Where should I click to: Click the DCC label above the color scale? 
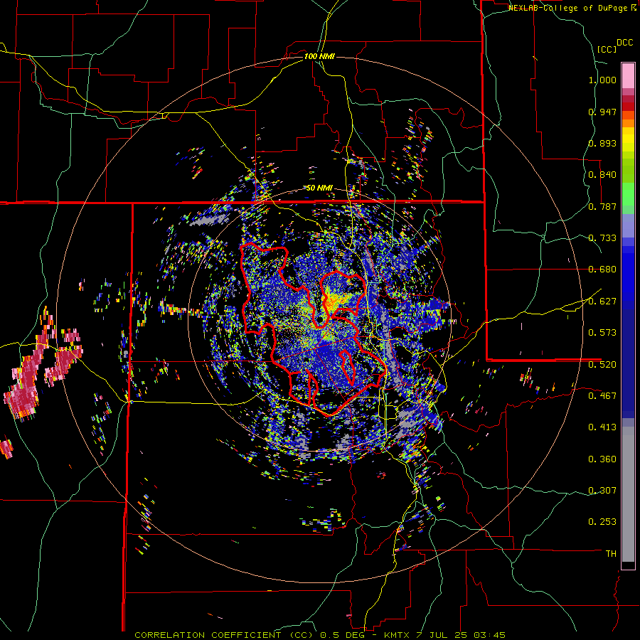pyautogui.click(x=624, y=43)
